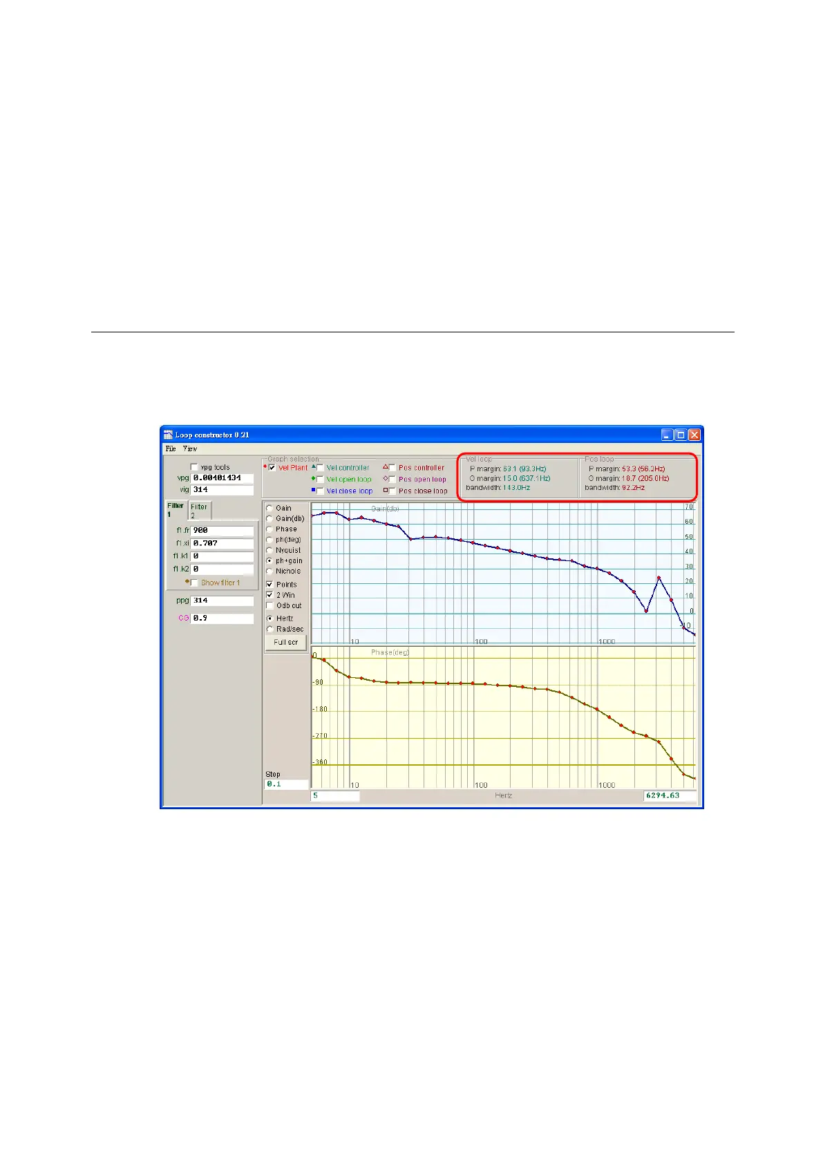
Task: Toggle the 2 Win checkbox
Action: 269,595
